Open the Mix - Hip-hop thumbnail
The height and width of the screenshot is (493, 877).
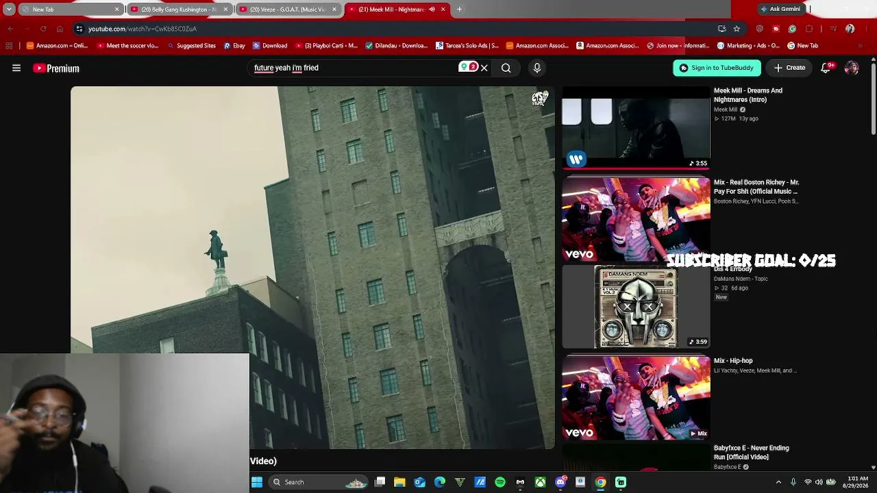point(636,398)
